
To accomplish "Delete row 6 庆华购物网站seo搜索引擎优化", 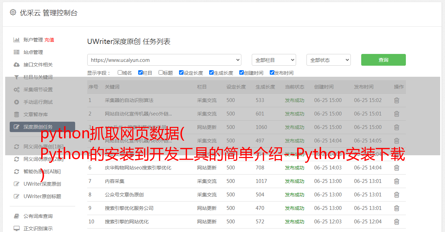I will click(397, 168).
